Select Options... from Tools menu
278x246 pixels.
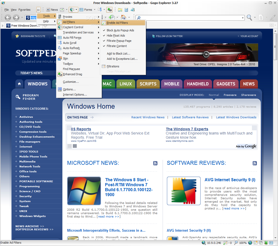tap(79, 89)
